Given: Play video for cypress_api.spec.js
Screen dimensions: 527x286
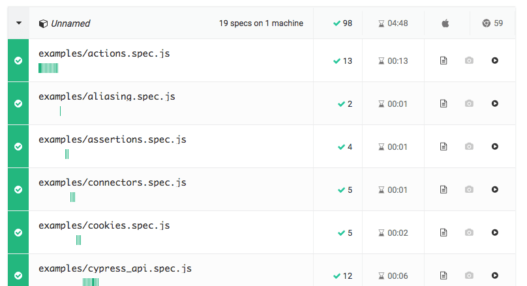Looking at the screenshot, I should 495,276.
